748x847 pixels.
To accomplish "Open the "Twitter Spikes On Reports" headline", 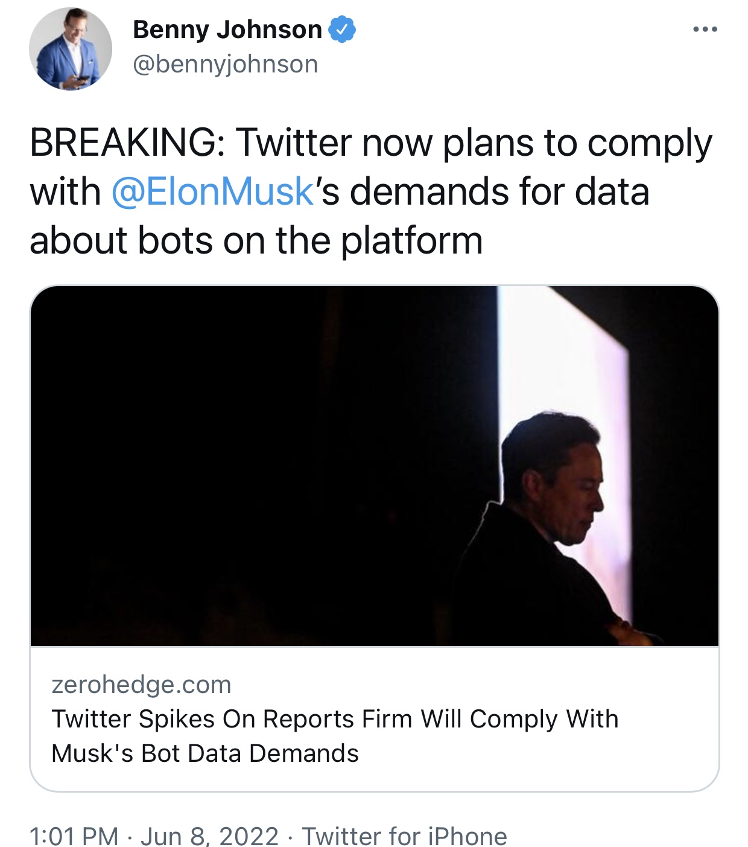I will pos(335,719).
